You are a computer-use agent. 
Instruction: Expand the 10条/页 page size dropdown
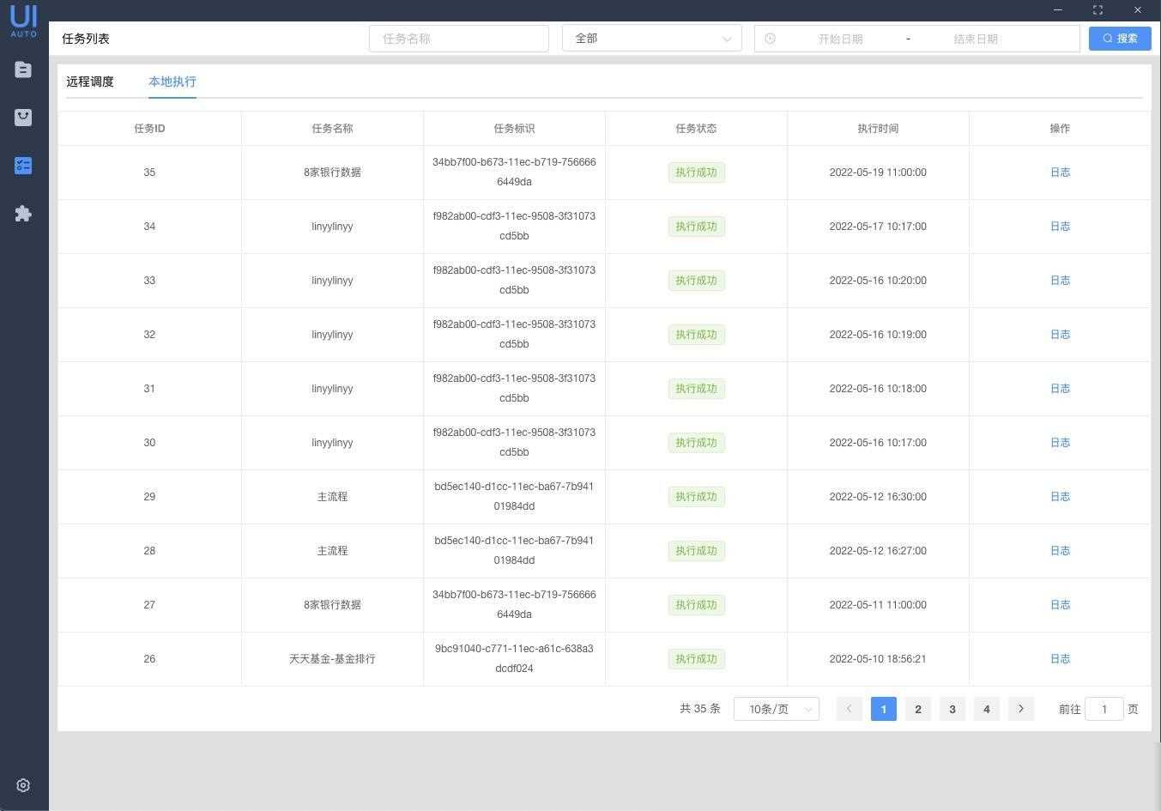pyautogui.click(x=777, y=709)
